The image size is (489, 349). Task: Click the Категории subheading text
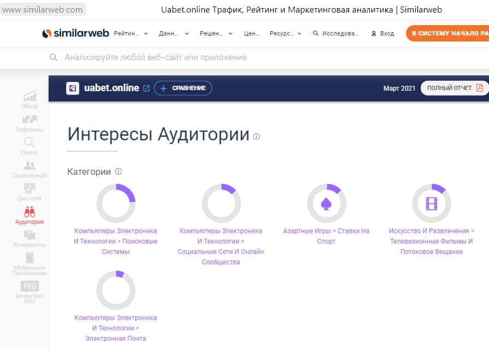click(x=89, y=171)
